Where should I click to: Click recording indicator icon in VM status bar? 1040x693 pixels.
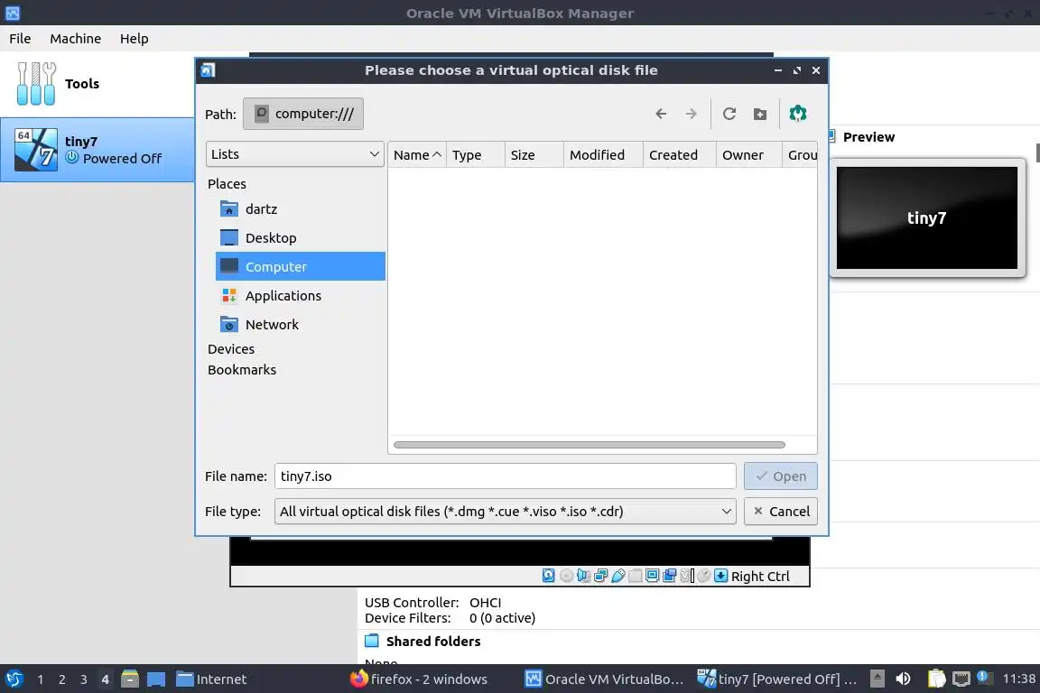click(670, 576)
